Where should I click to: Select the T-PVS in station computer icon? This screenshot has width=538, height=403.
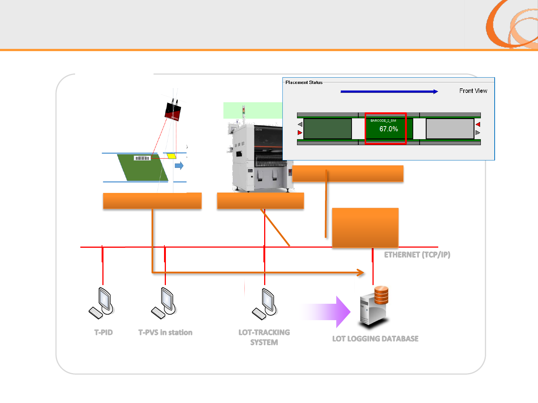[x=164, y=303]
